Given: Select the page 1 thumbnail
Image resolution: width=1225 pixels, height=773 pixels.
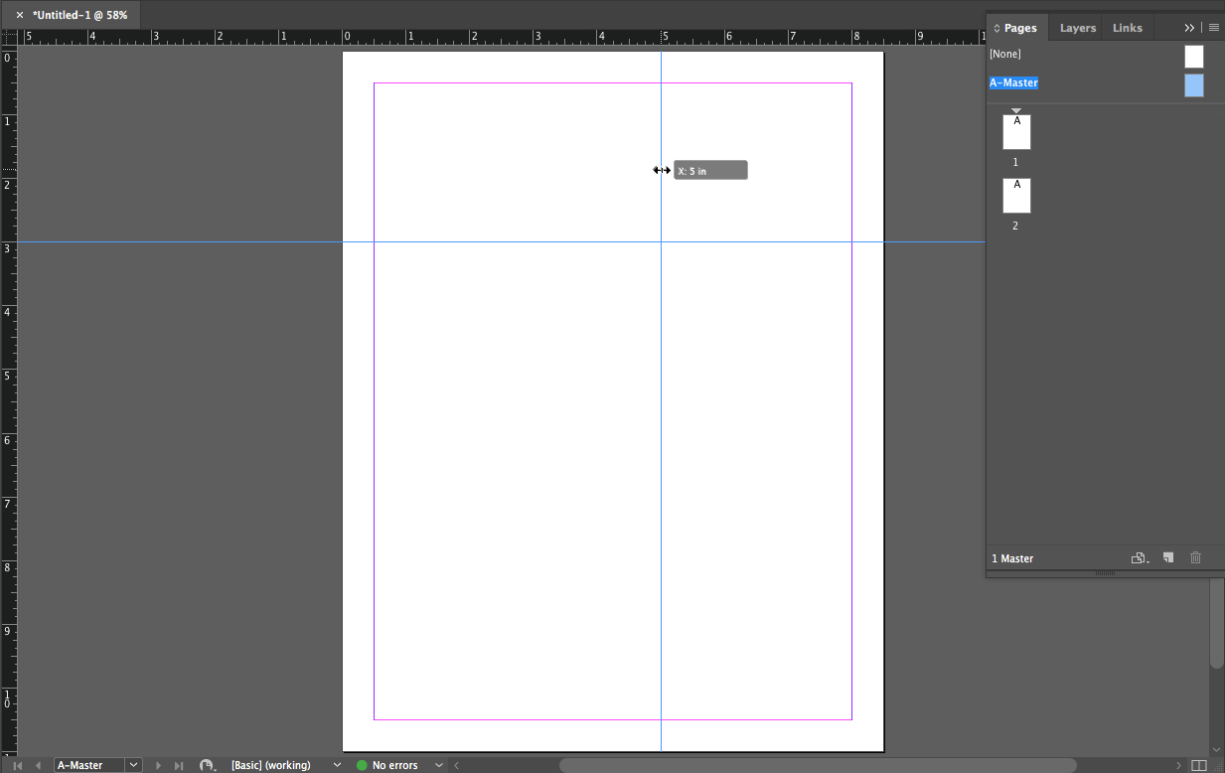Looking at the screenshot, I should pos(1016,132).
